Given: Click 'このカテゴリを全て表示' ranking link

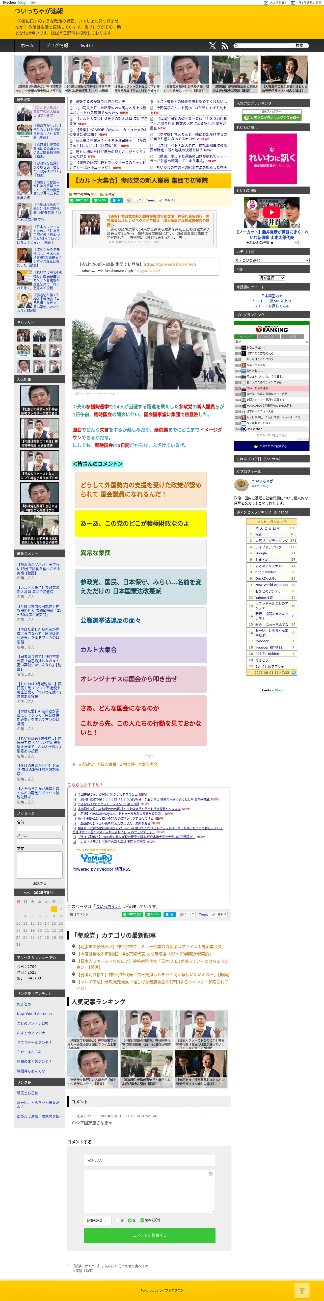Looking at the screenshot, I should [272, 435].
